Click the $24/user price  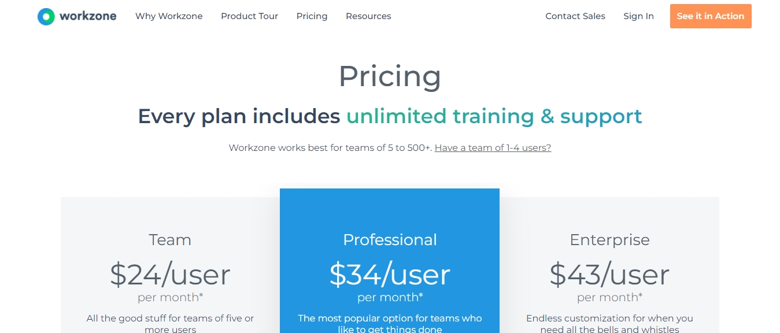coord(170,274)
